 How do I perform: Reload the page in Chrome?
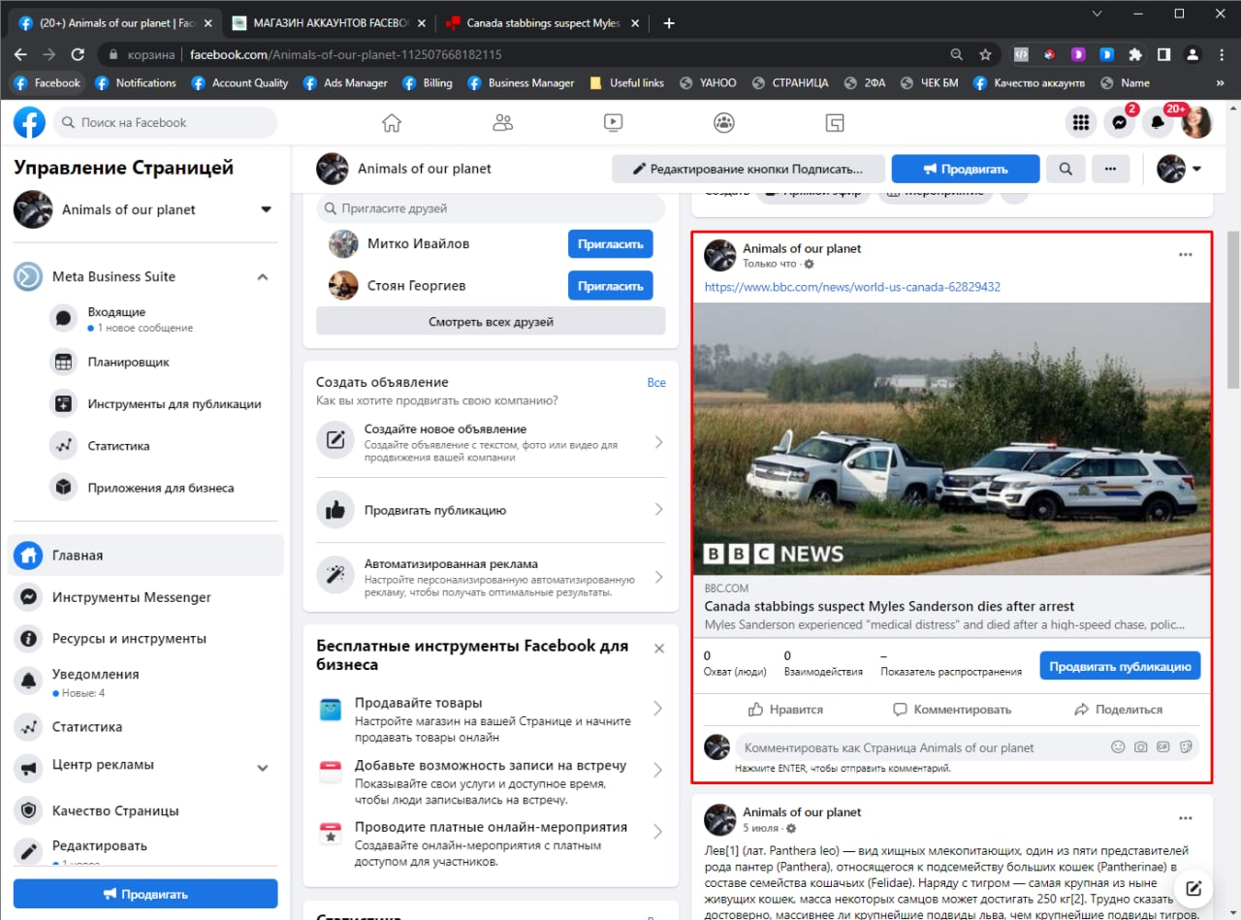coord(78,54)
